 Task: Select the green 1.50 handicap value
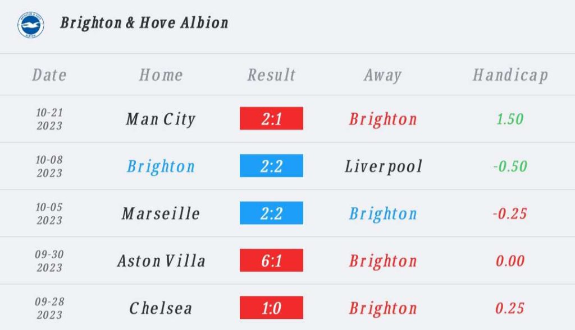click(x=510, y=119)
